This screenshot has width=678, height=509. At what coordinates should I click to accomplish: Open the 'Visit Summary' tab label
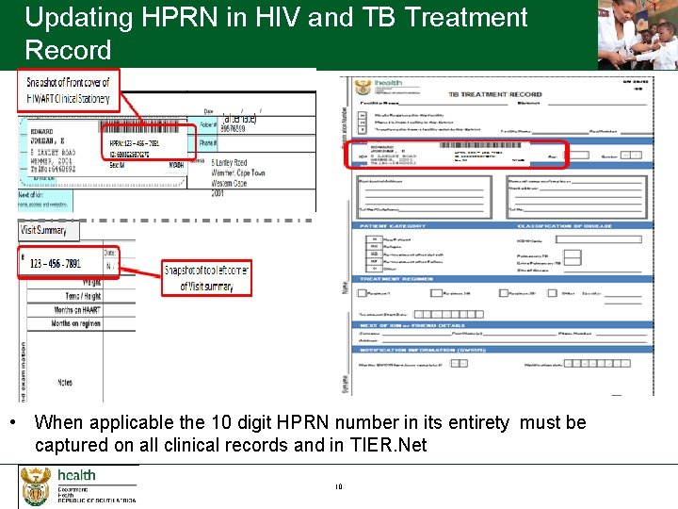48,230
